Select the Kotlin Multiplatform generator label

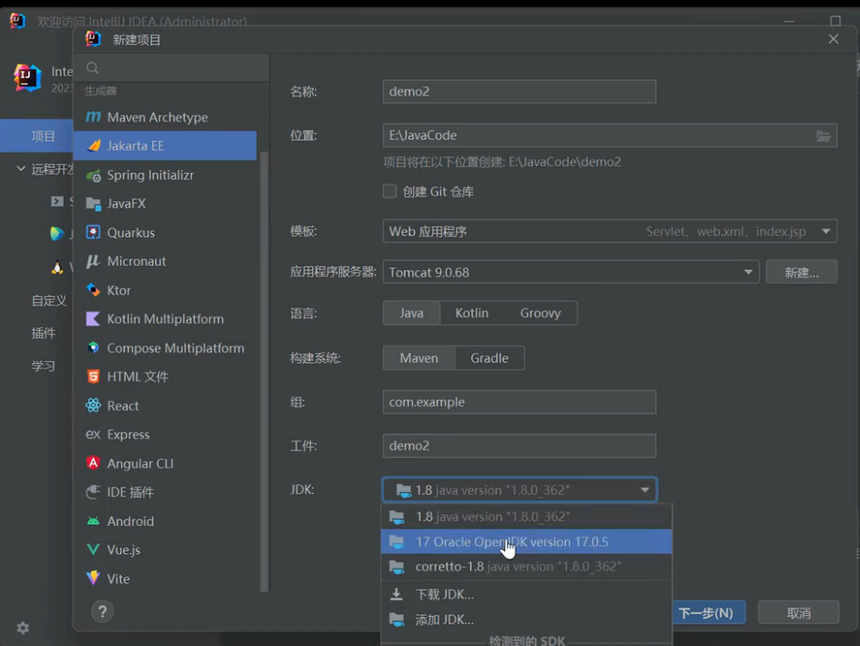[165, 318]
